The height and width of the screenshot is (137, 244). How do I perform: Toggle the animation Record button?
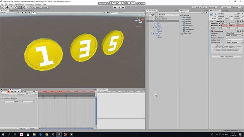8,92
